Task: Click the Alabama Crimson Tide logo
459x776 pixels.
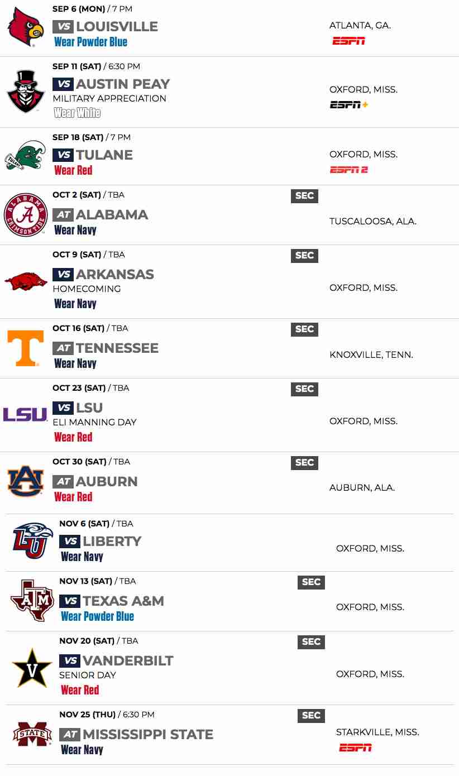Action: tap(26, 215)
